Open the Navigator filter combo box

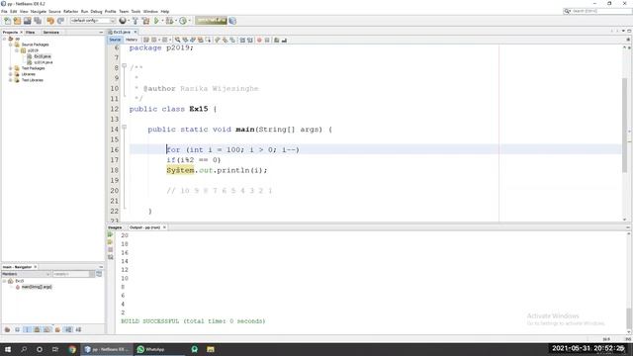click(x=74, y=274)
